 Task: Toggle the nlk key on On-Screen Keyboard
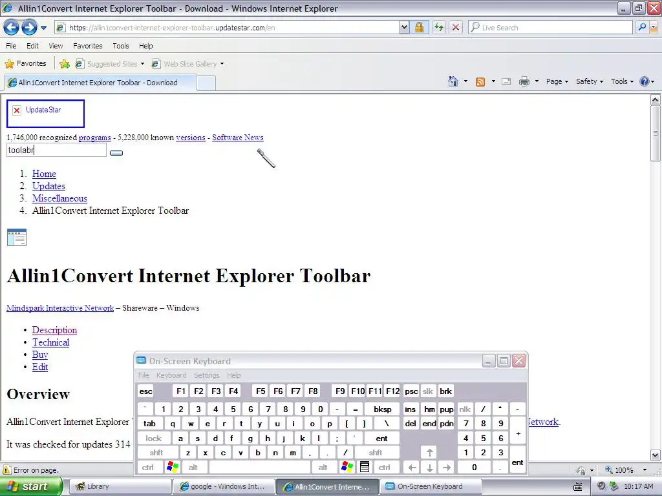pyautogui.click(x=465, y=409)
